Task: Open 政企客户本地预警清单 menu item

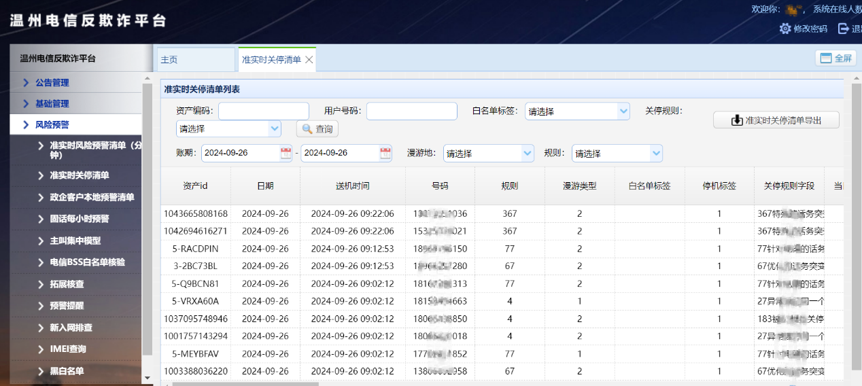Action: [76, 197]
